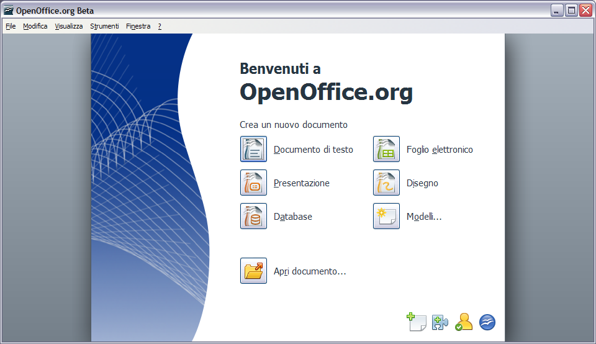Close the OpenOffice.org Beta window

click(585, 11)
